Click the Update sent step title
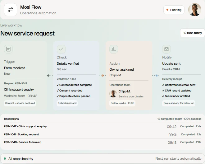Image resolution: width=205 pixels, height=164 pixels. (171, 63)
